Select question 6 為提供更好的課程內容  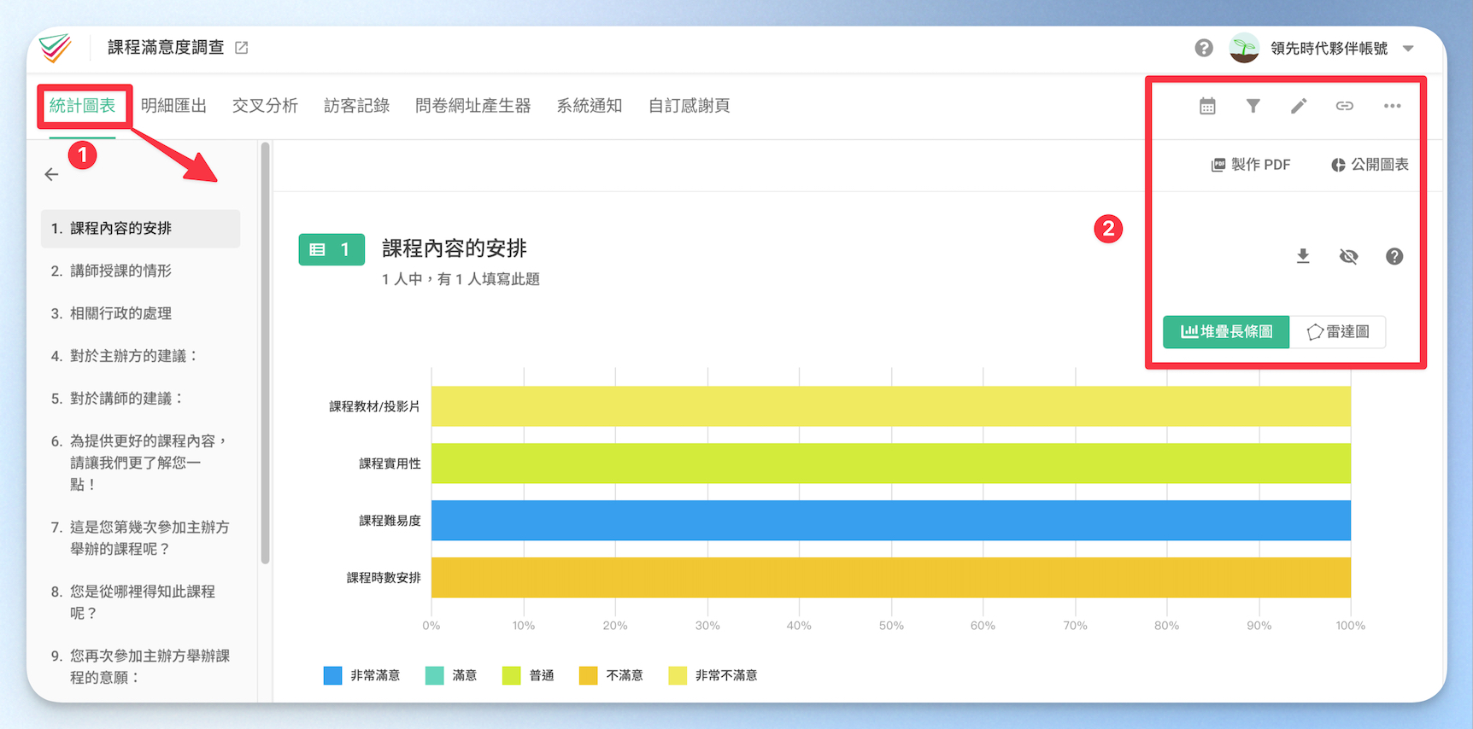pos(140,463)
